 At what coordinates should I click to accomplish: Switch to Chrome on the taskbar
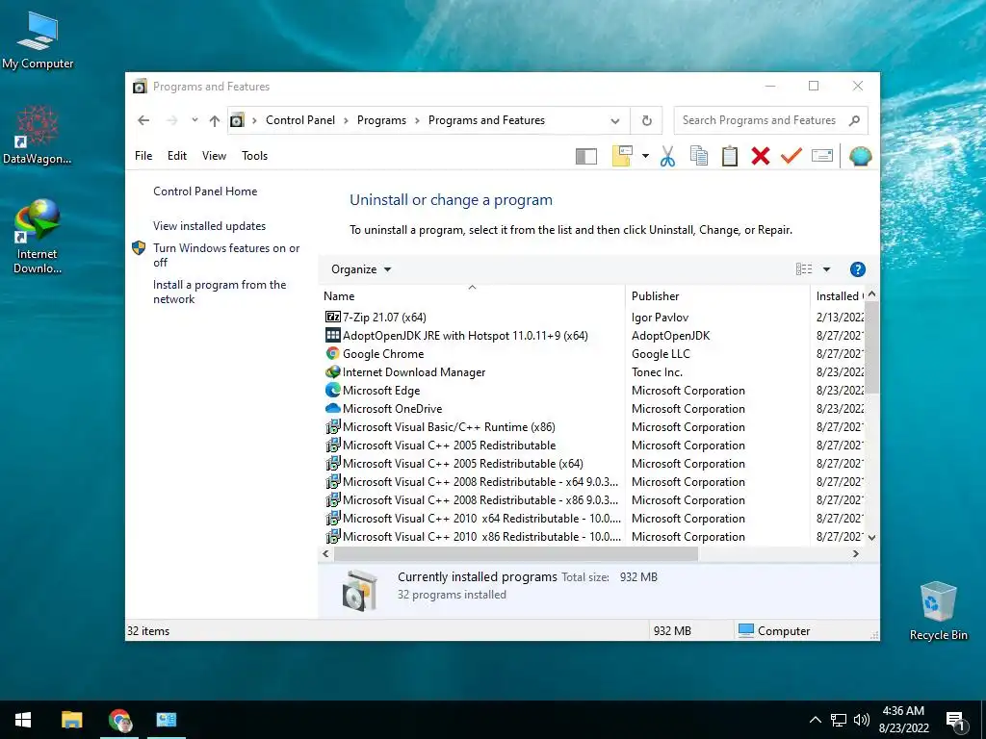[119, 720]
